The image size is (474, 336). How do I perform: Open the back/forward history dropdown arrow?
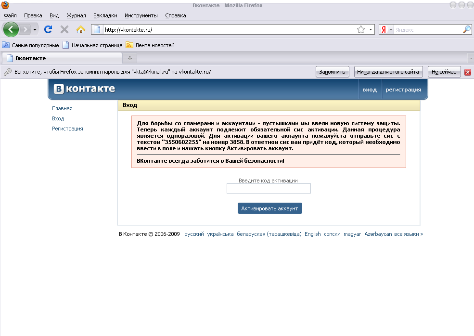pyautogui.click(x=35, y=30)
